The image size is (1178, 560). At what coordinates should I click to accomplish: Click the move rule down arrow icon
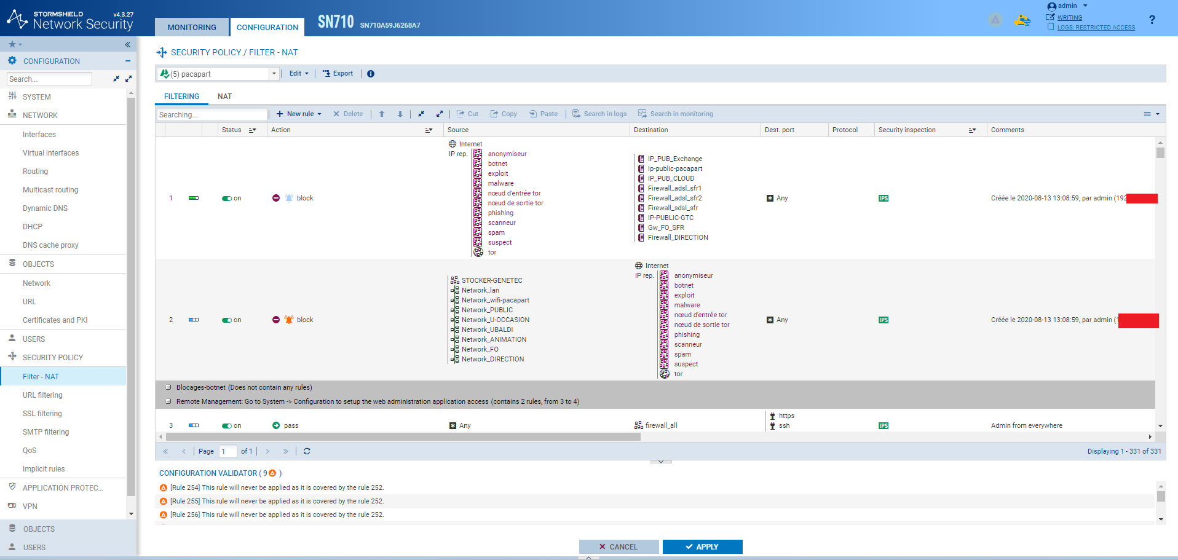pos(400,114)
